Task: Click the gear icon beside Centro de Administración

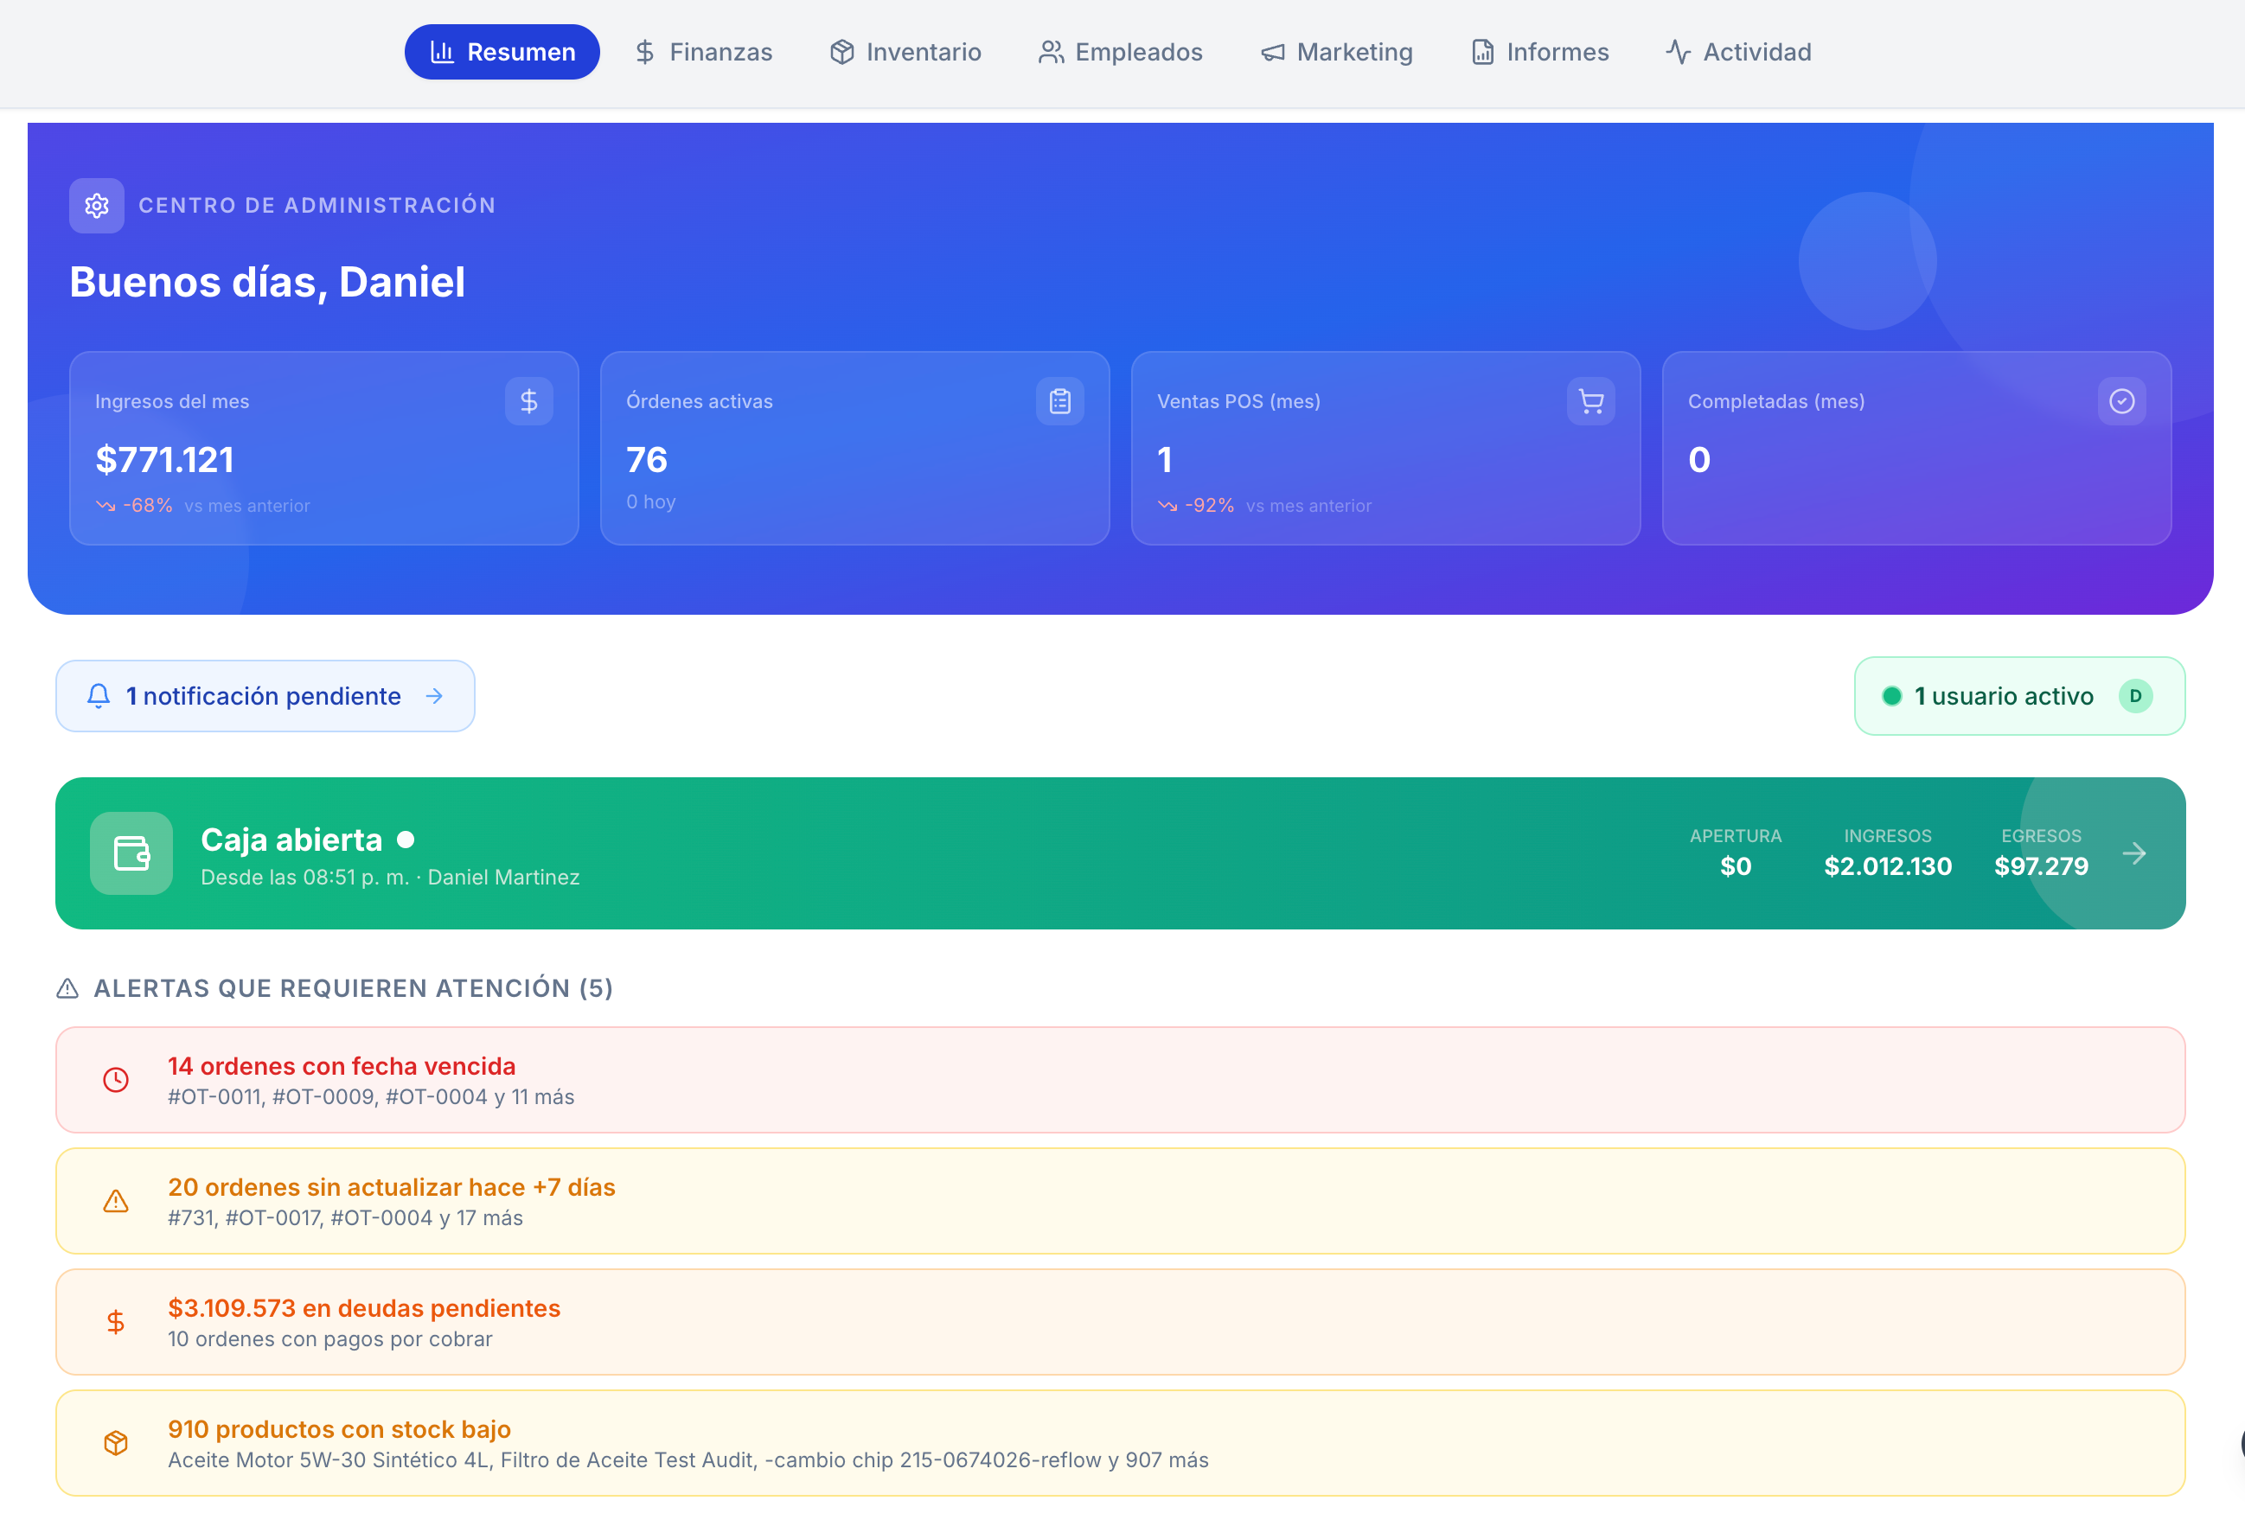Action: point(97,206)
